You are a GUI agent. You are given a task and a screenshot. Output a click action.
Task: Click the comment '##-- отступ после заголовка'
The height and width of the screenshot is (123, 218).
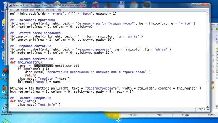(x=35, y=33)
